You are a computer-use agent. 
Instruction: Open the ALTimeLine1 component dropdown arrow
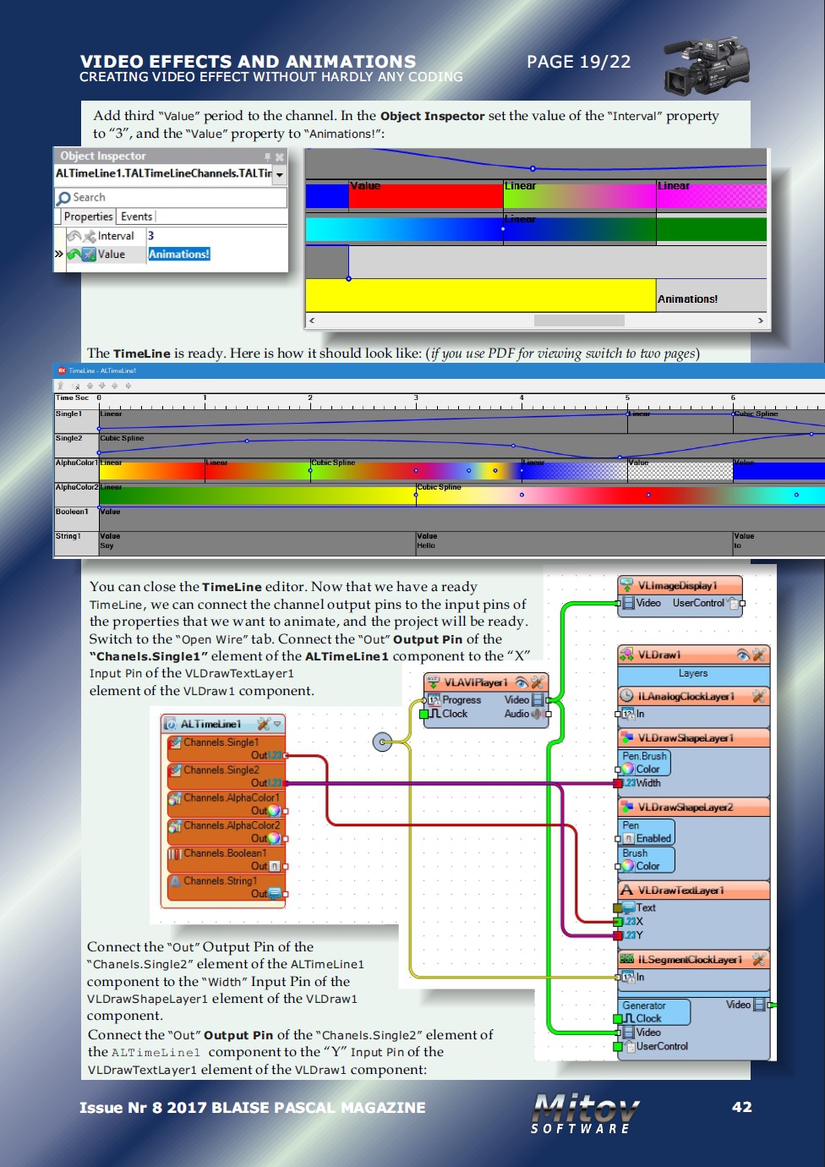(277, 725)
